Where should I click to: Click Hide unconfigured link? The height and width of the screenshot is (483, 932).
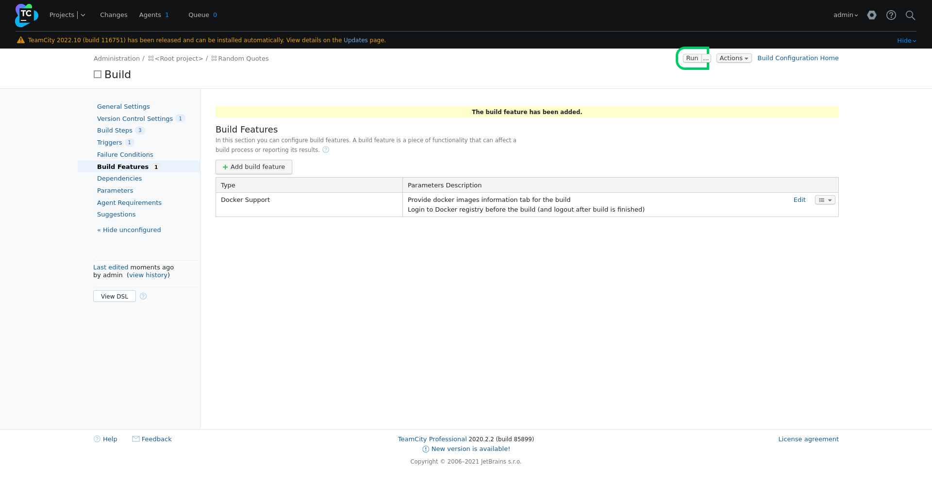pyautogui.click(x=129, y=230)
